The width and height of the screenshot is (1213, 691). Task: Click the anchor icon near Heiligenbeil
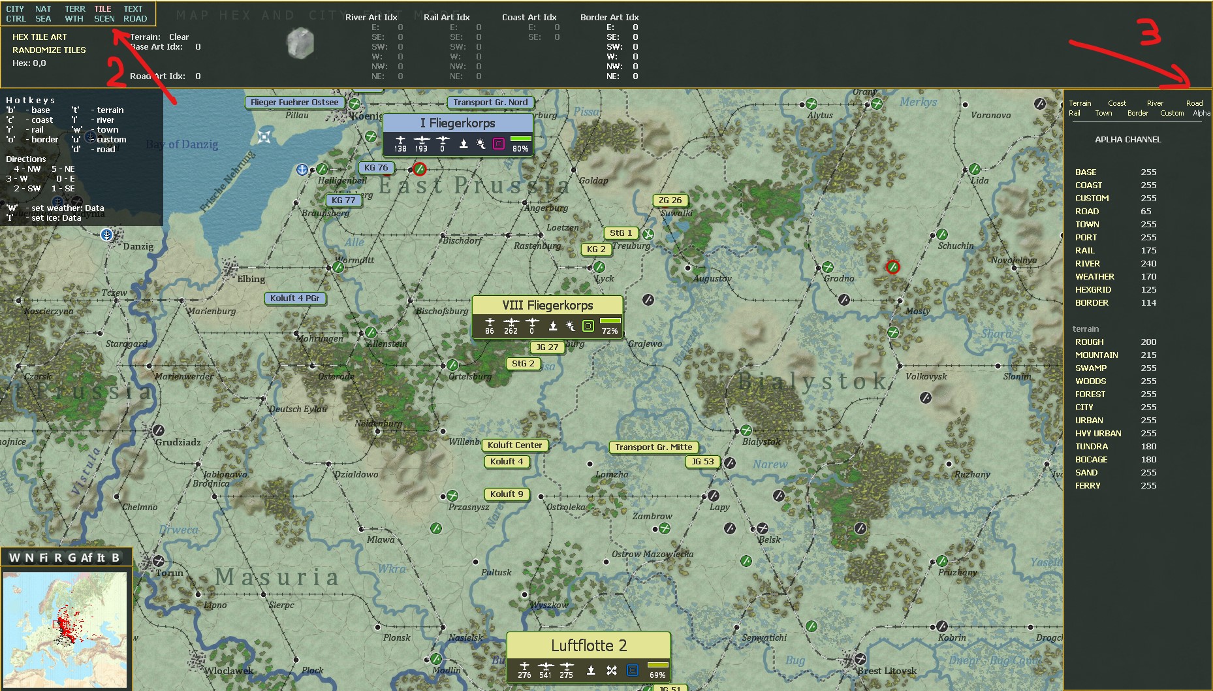pos(302,170)
